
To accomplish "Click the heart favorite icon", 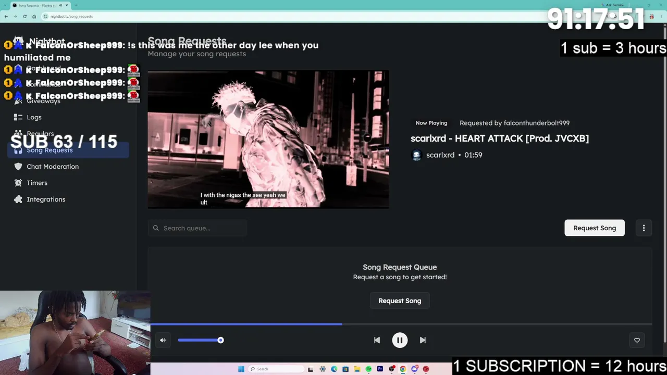I will click(x=637, y=340).
